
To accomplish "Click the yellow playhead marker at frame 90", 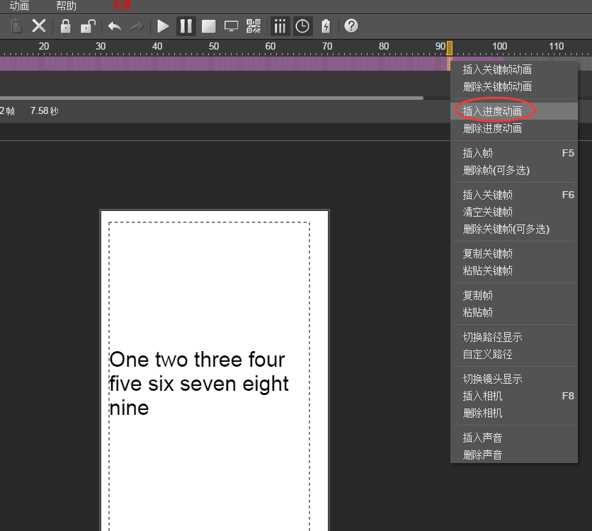I will click(x=449, y=47).
